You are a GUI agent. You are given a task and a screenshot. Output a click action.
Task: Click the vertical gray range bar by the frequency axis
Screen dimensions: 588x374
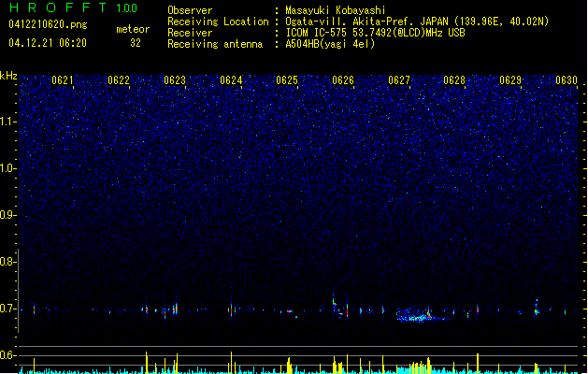(18, 291)
